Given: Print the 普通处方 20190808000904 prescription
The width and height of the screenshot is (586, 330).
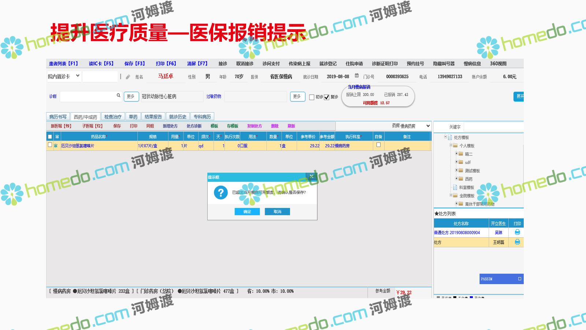Looking at the screenshot, I should [x=517, y=232].
